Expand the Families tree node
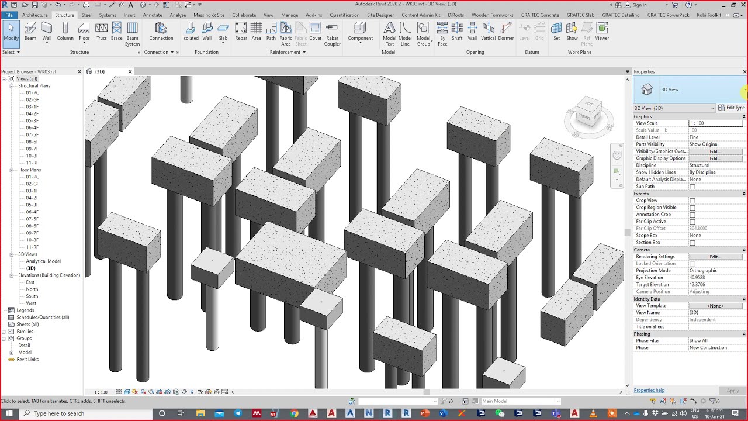This screenshot has width=748, height=421. 4,332
